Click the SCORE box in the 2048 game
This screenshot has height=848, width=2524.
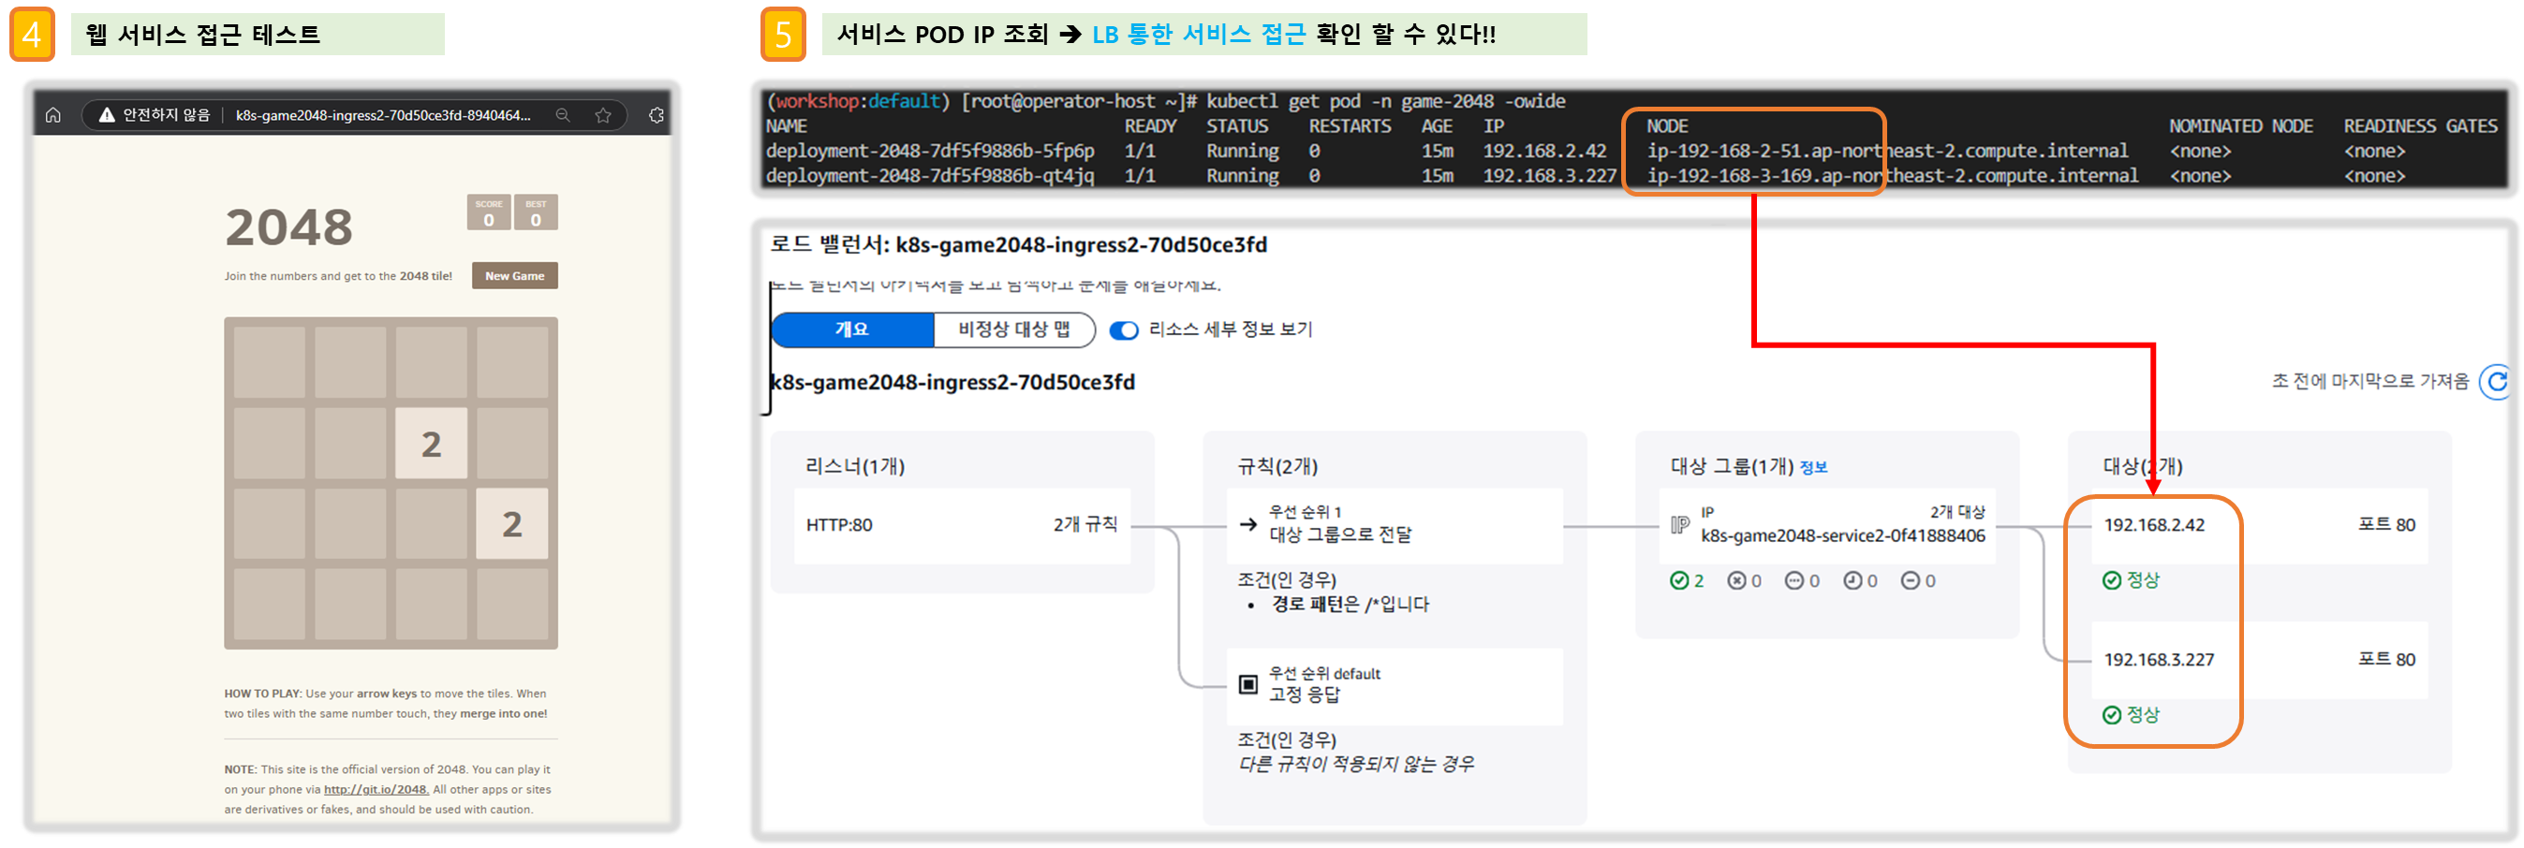489,212
